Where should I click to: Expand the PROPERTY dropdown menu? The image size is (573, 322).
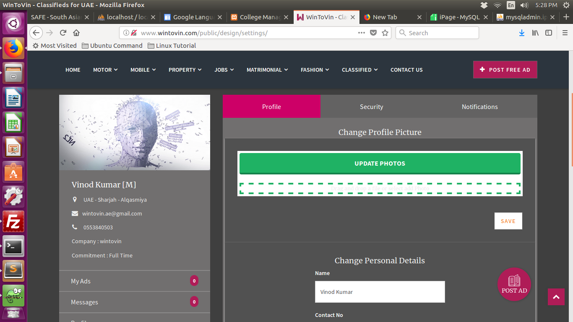185,70
